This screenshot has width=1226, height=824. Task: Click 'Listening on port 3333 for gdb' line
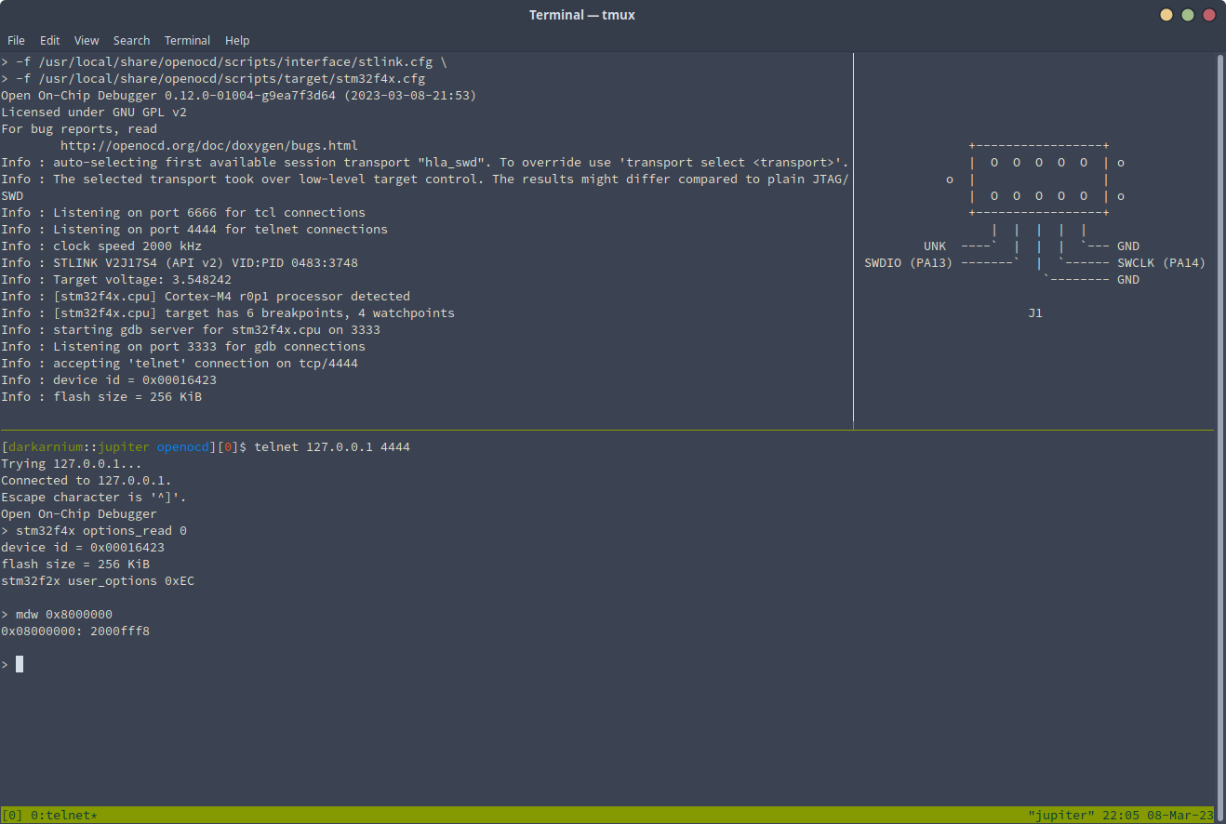pyautogui.click(x=183, y=347)
